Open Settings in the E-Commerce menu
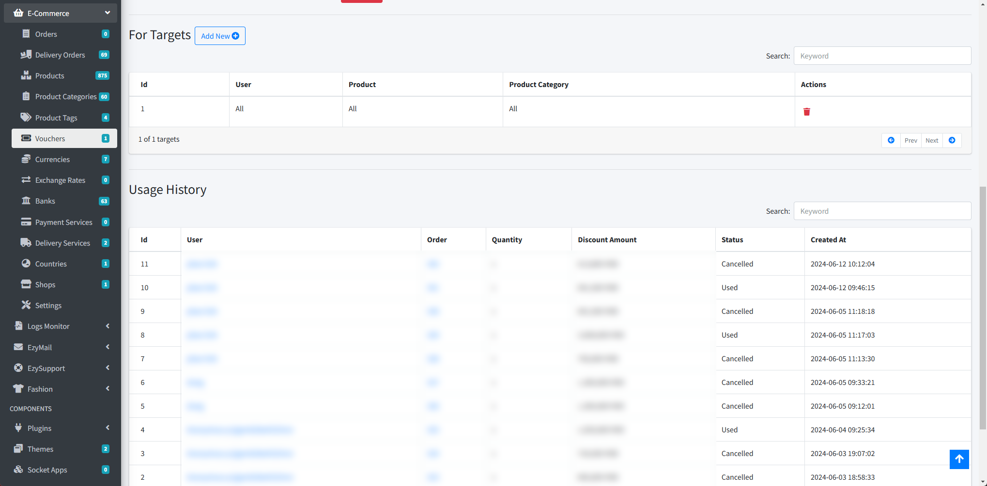This screenshot has height=486, width=987. coord(48,305)
